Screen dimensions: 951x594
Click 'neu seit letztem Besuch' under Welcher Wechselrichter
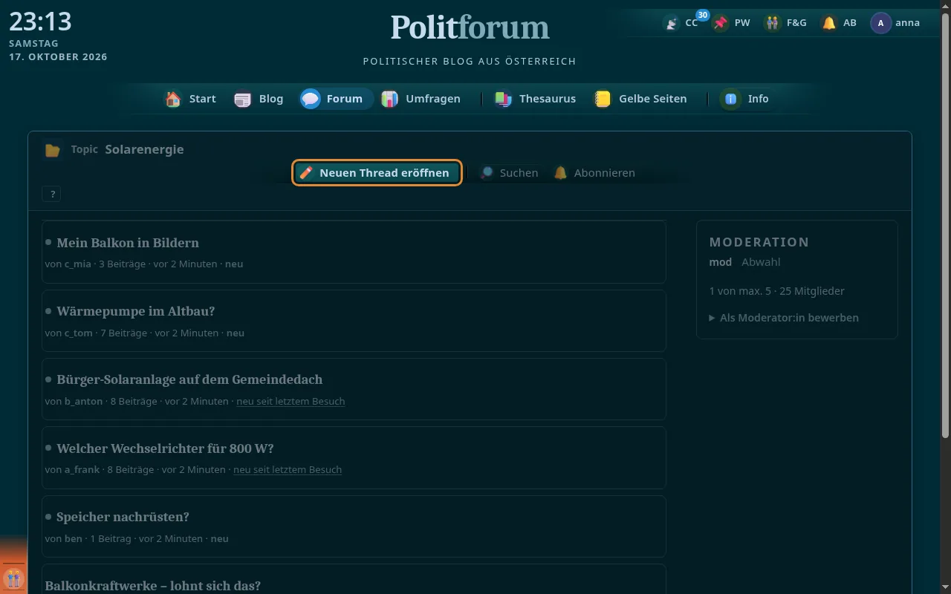[288, 470]
